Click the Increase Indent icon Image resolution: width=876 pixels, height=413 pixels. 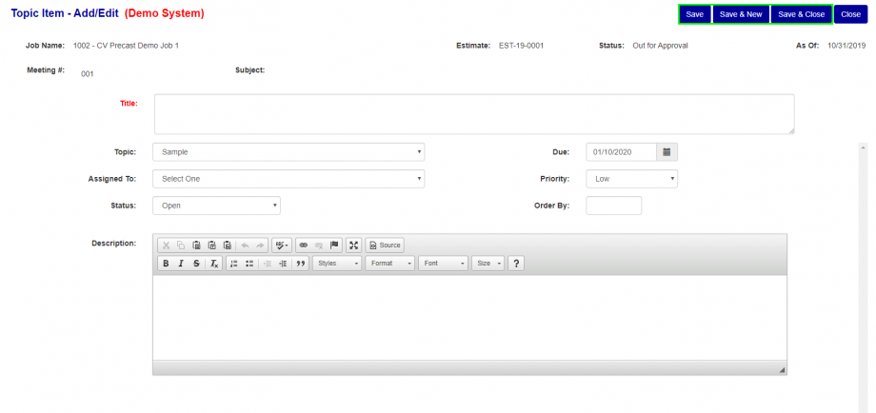283,264
